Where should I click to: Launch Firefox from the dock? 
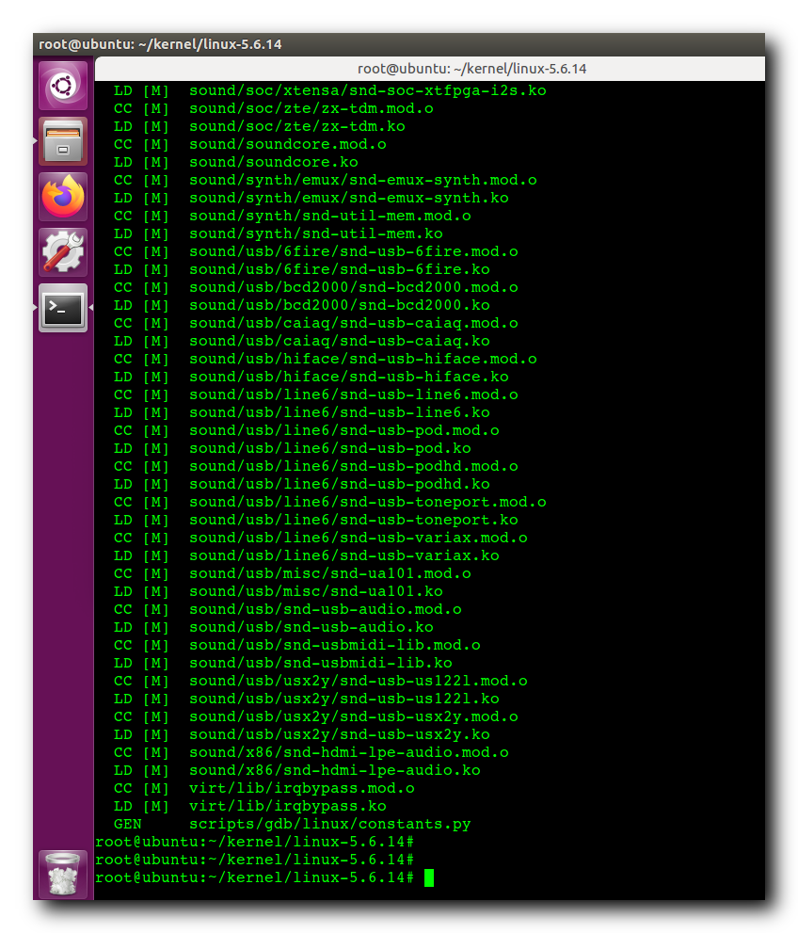tap(63, 197)
